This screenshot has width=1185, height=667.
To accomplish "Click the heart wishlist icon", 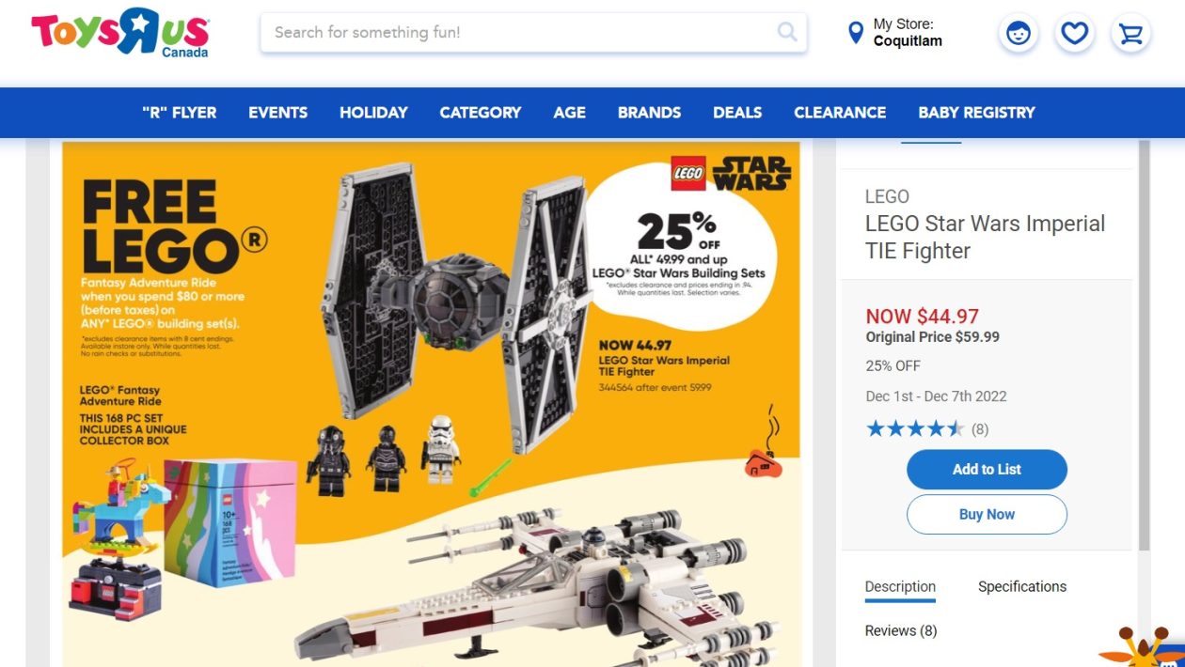I will [1074, 32].
